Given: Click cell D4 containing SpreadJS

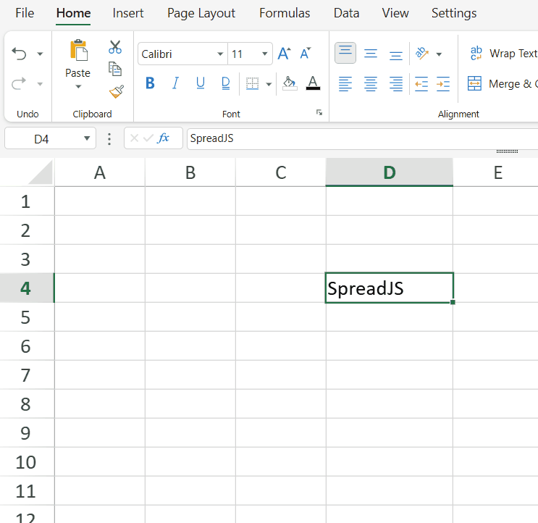Looking at the screenshot, I should (x=390, y=288).
